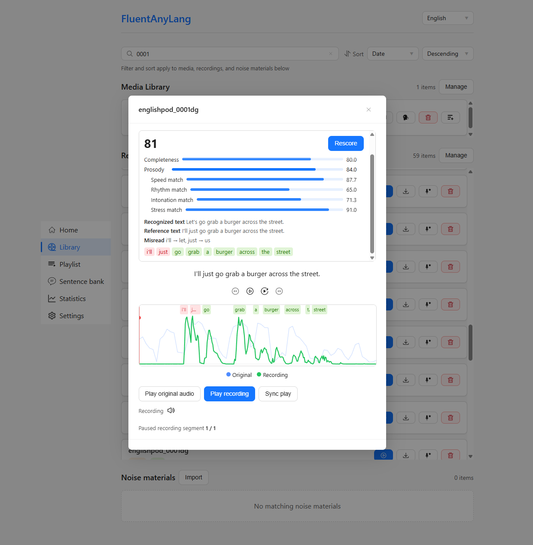Click the score panel scrollbar in the dialog
The height and width of the screenshot is (545, 533).
(372, 204)
